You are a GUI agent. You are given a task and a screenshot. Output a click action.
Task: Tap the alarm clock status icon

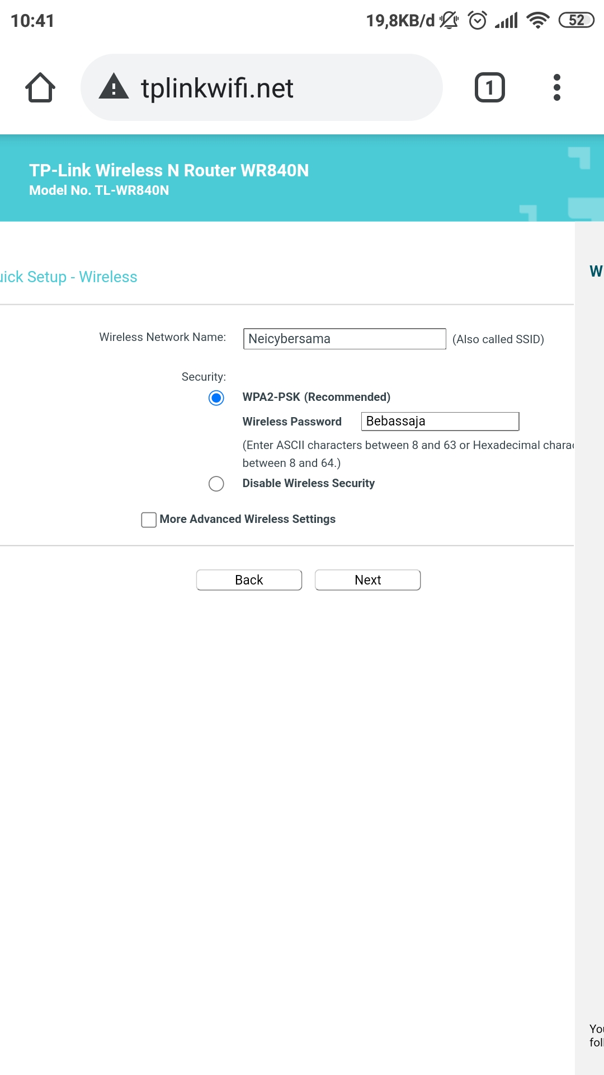click(478, 21)
